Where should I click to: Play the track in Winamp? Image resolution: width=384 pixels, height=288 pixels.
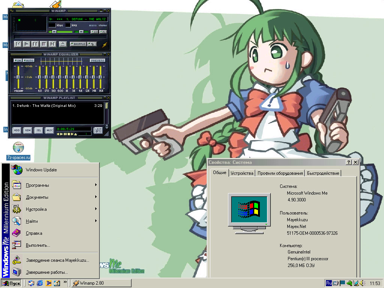click(27, 44)
